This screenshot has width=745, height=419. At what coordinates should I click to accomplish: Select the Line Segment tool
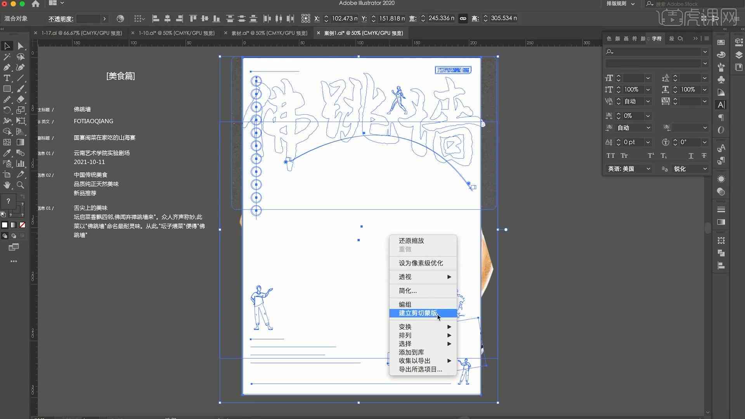pos(21,78)
